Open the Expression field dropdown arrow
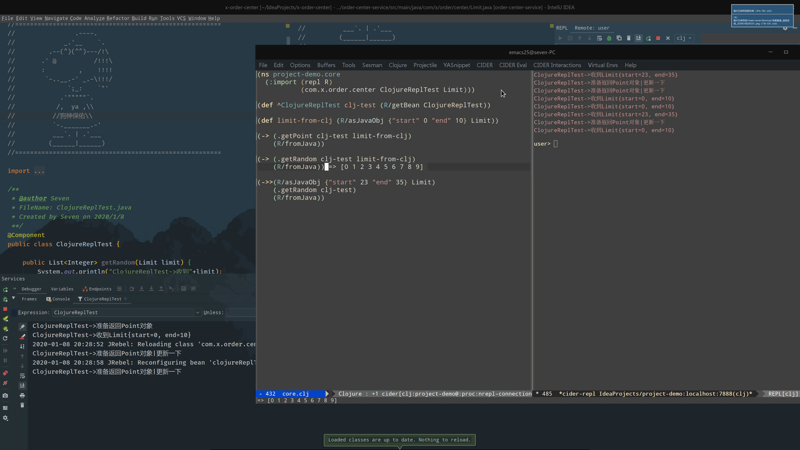 (197, 312)
